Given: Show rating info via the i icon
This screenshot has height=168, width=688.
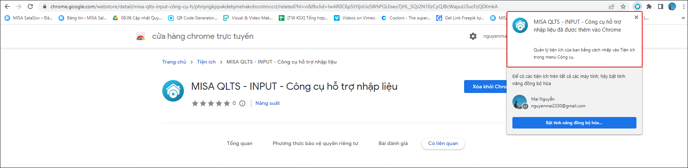Looking at the screenshot, I should 242,103.
